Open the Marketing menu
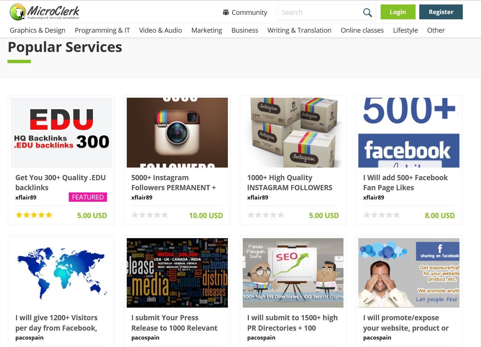 207,30
